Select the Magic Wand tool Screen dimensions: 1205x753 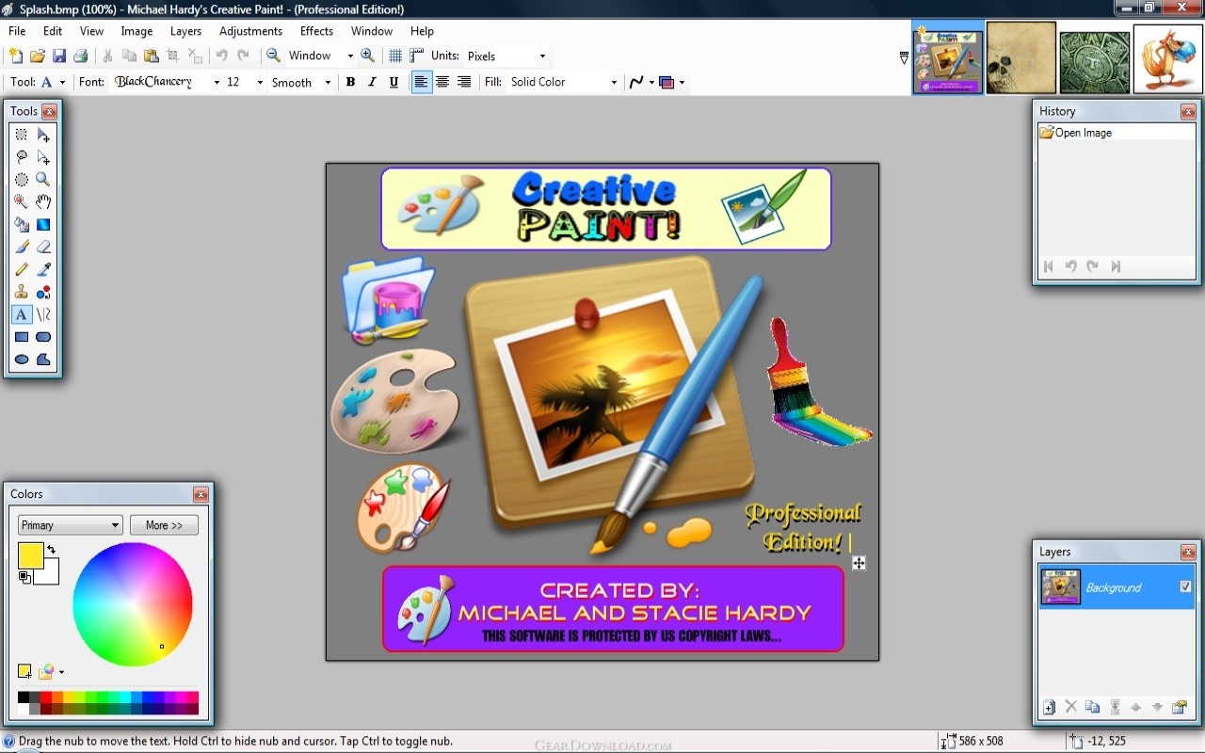pyautogui.click(x=21, y=201)
